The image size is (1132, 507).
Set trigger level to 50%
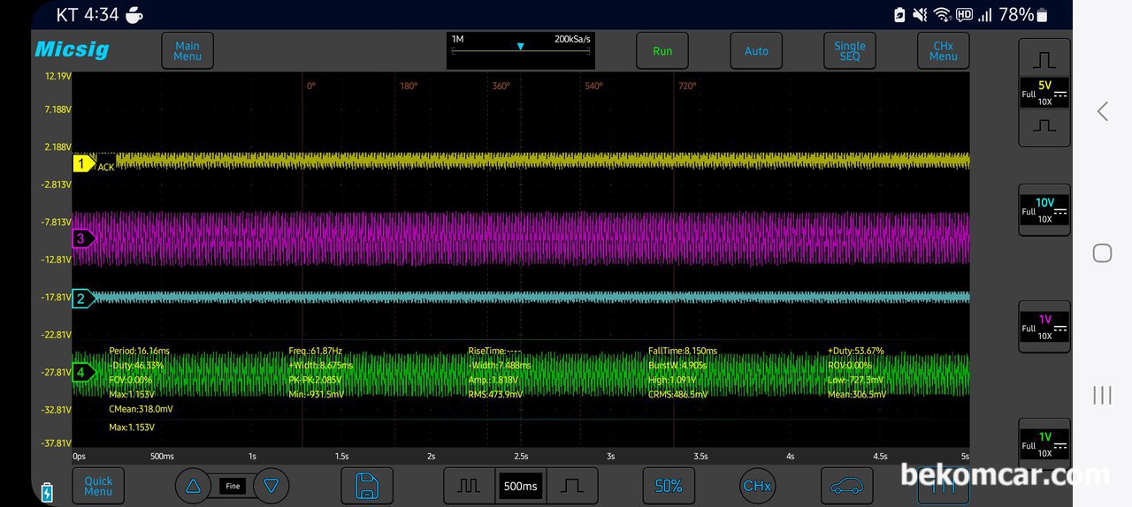[x=669, y=487]
